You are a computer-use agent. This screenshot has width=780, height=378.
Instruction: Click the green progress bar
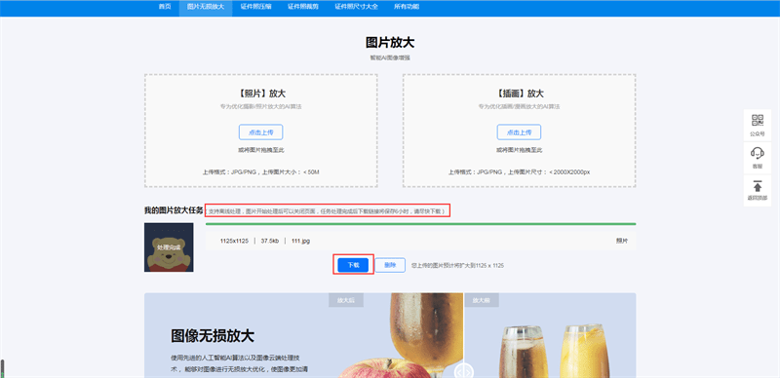[421, 224]
